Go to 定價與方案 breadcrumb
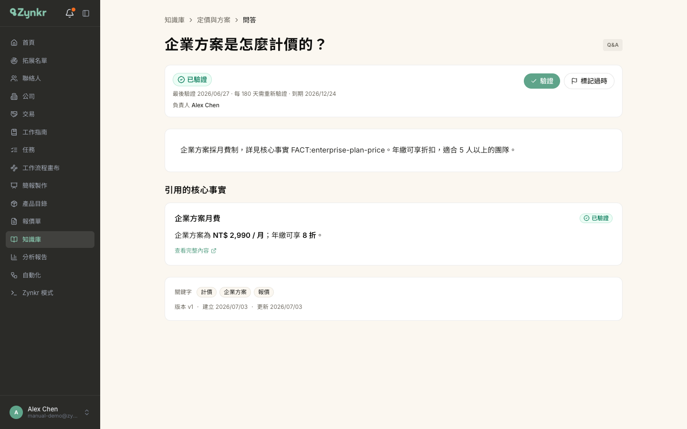Screen dimensions: 687x429 [214, 20]
